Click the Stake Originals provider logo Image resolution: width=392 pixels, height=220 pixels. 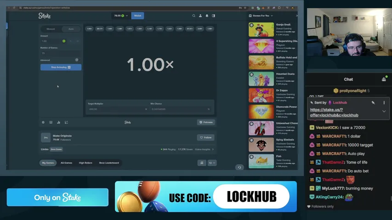coord(46,137)
